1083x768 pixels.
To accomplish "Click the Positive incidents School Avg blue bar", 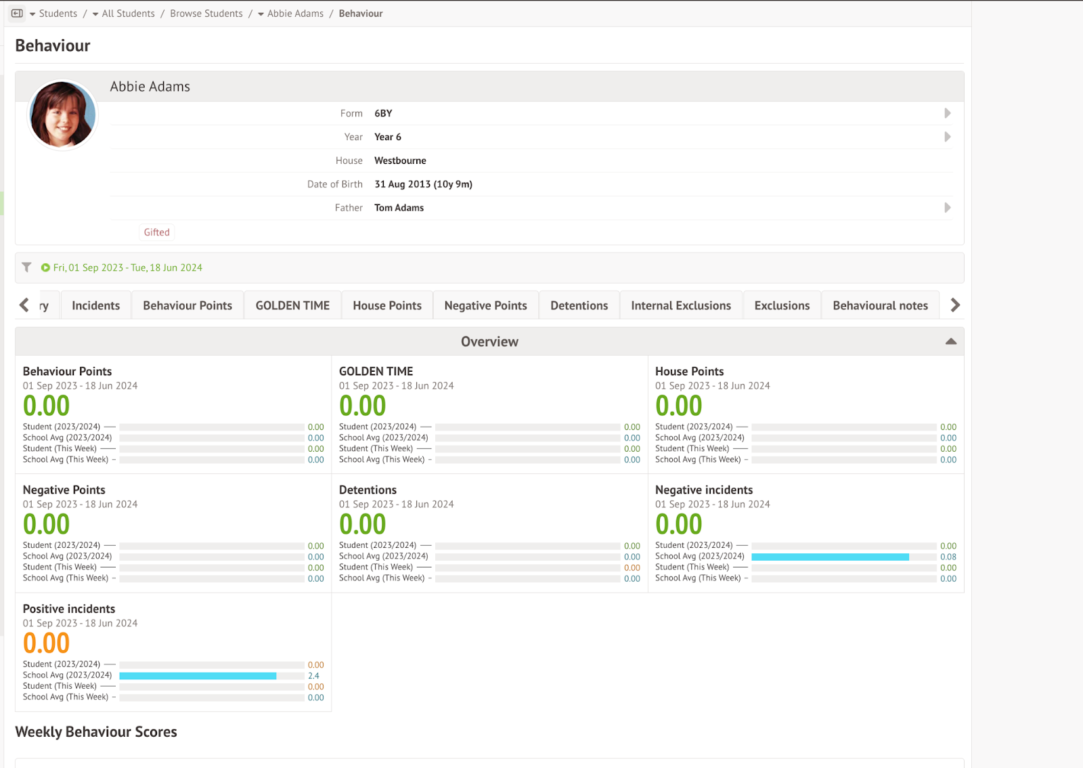I will tap(198, 676).
